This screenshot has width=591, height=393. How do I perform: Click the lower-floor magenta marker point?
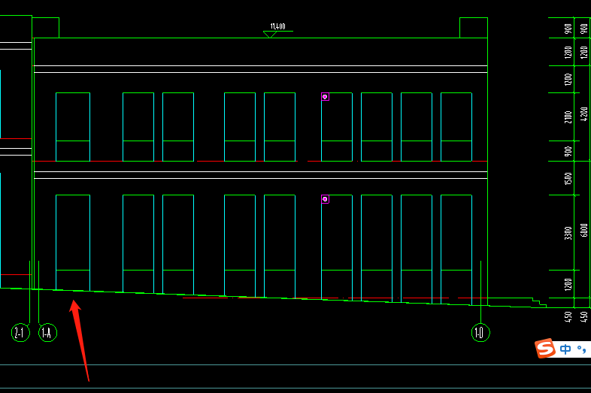pos(325,199)
